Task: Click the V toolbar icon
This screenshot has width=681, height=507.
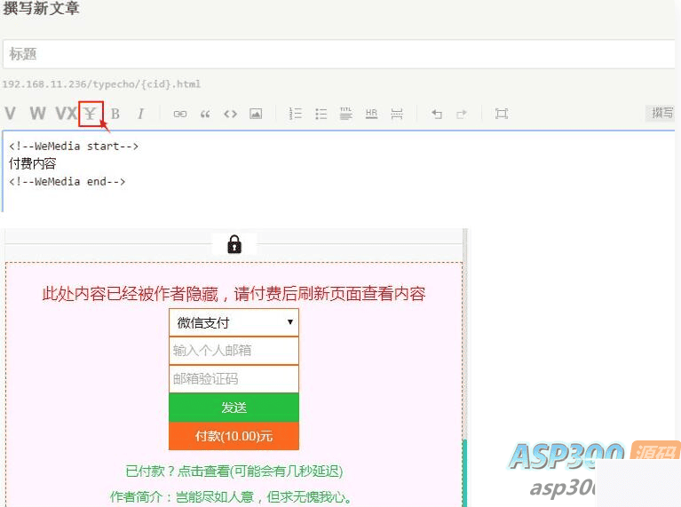Action: (x=10, y=114)
